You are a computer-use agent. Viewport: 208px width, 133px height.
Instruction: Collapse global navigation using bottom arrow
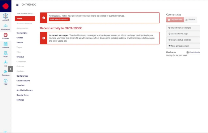coord(6,131)
